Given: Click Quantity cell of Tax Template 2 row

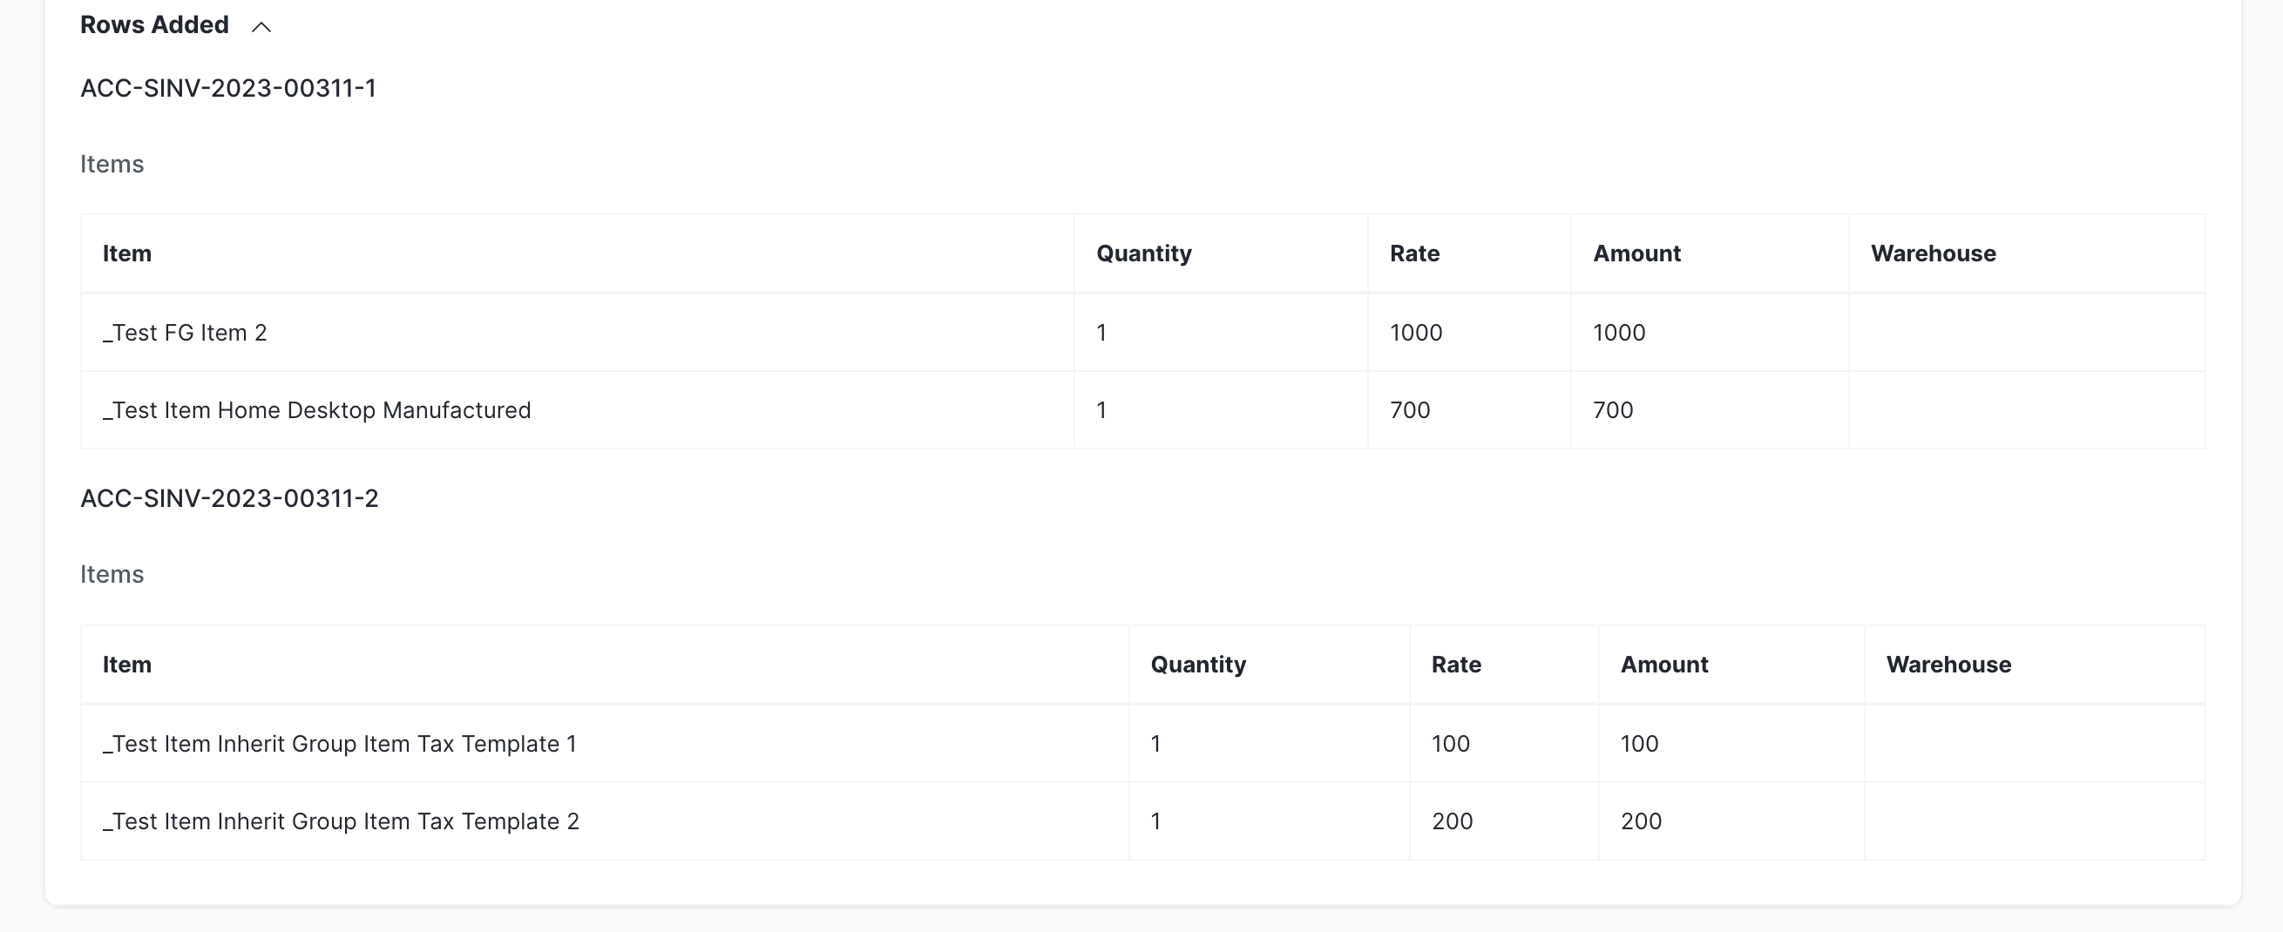Looking at the screenshot, I should (1155, 821).
